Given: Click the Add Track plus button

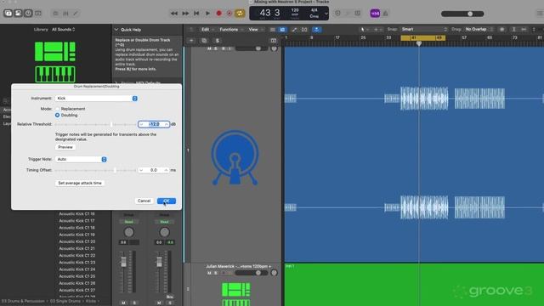Looking at the screenshot, I should click(191, 41).
